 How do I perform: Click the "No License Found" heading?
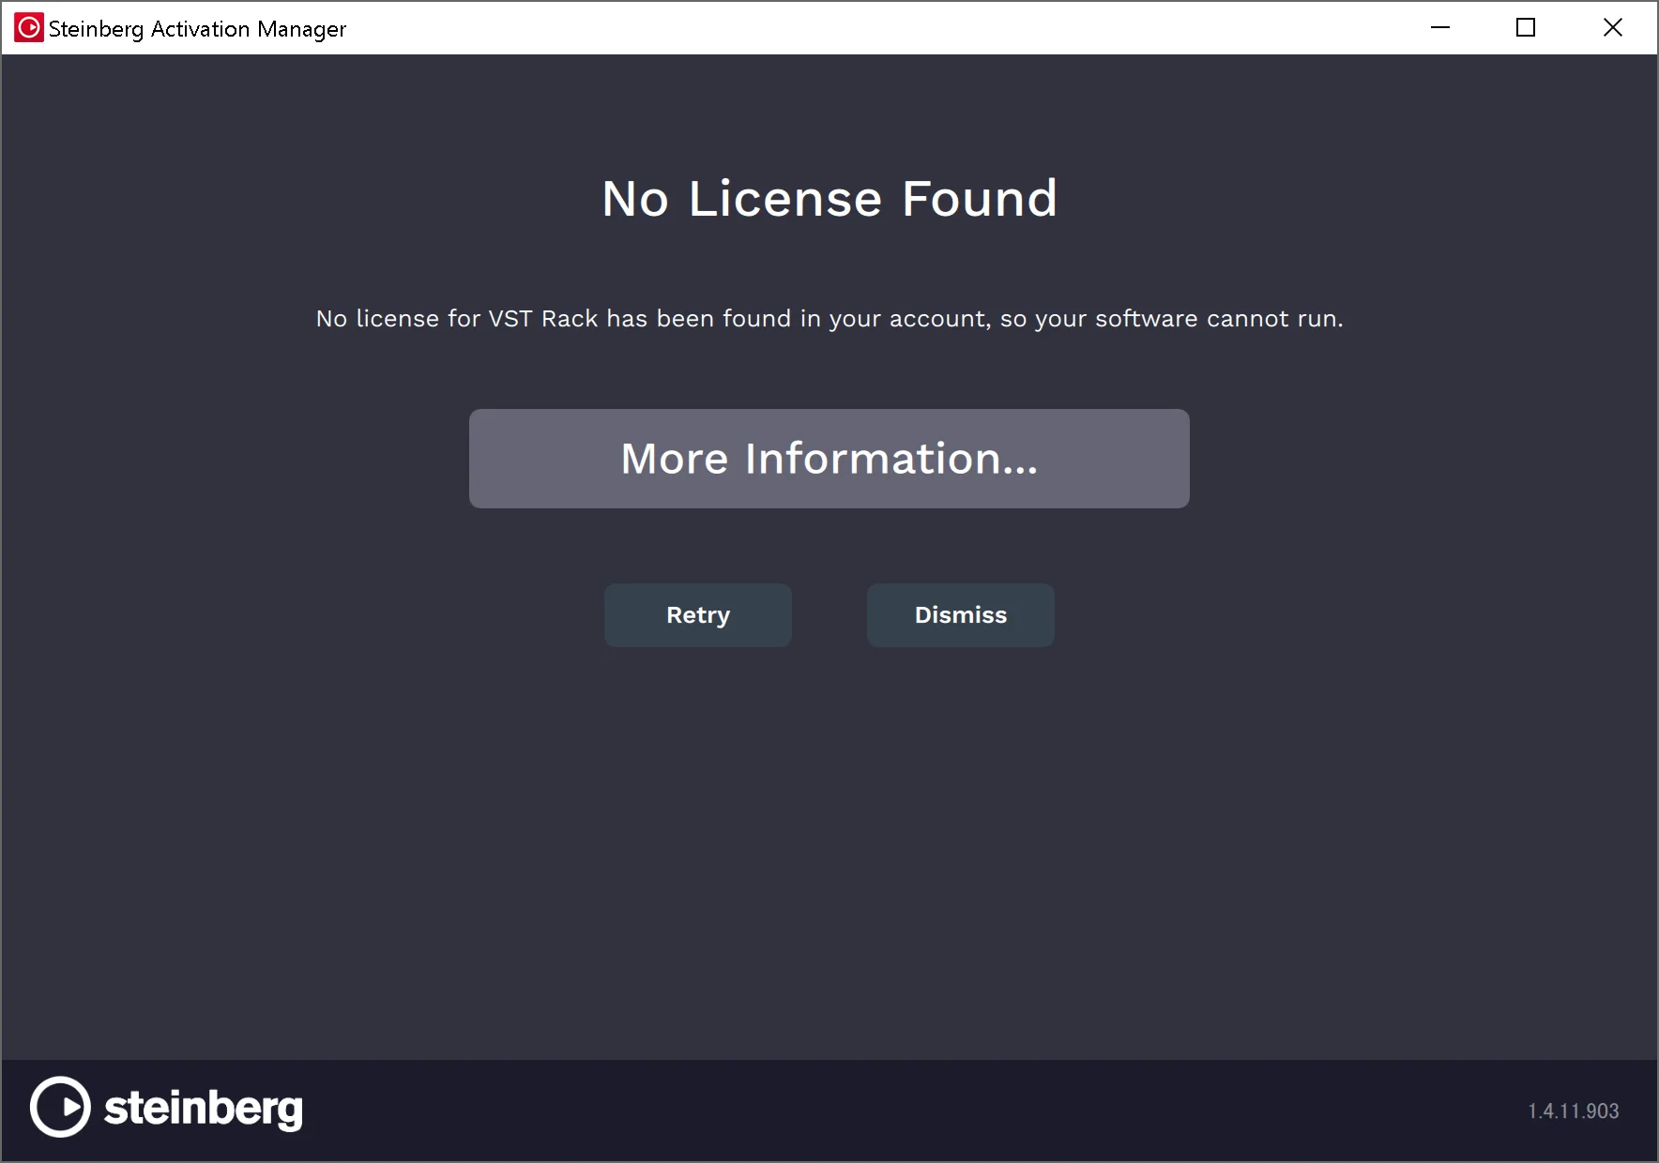tap(829, 199)
